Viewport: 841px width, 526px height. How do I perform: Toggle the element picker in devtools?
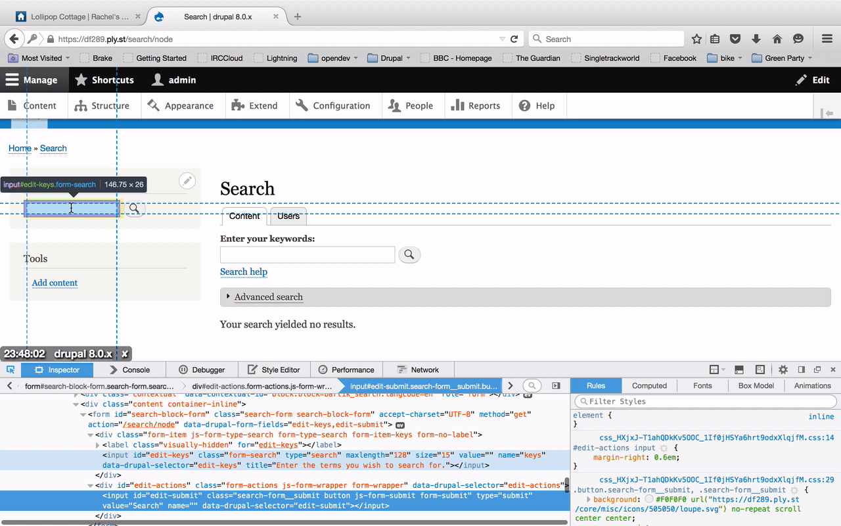pos(10,370)
